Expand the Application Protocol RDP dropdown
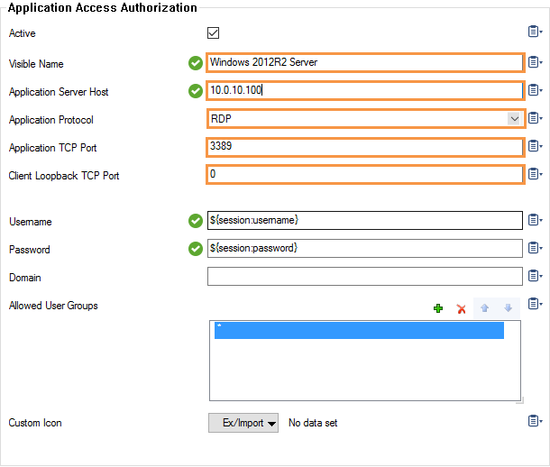550x467 pixels. [x=514, y=119]
